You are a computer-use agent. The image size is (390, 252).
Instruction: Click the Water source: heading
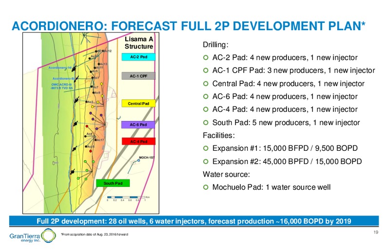226,174
